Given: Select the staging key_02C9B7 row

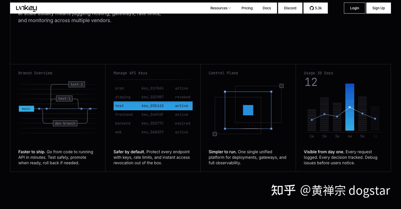Looking at the screenshot, I should coord(153,97).
